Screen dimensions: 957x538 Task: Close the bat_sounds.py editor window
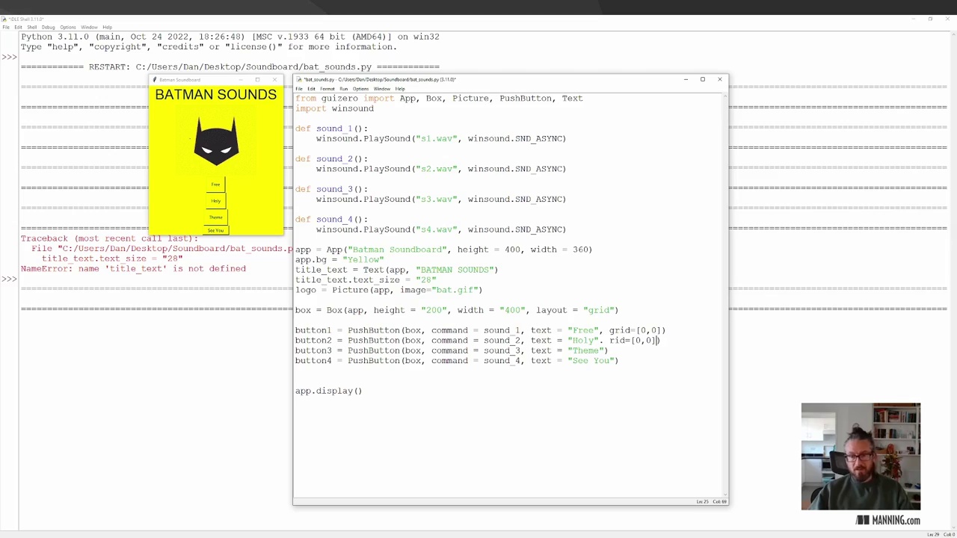click(x=720, y=79)
